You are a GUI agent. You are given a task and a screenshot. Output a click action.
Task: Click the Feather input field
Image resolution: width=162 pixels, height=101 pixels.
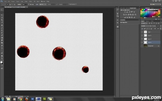[x=25, y=4]
